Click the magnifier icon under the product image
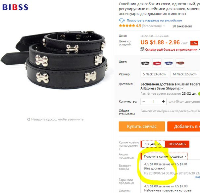200x193 pixels. (29, 120)
